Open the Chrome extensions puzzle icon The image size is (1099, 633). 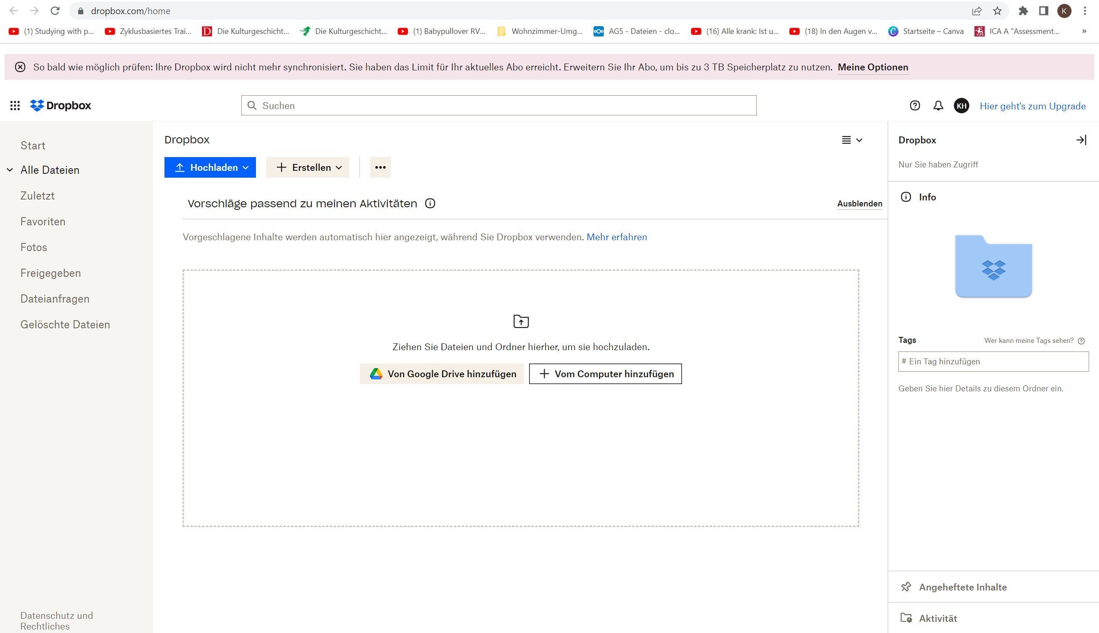tap(1023, 11)
